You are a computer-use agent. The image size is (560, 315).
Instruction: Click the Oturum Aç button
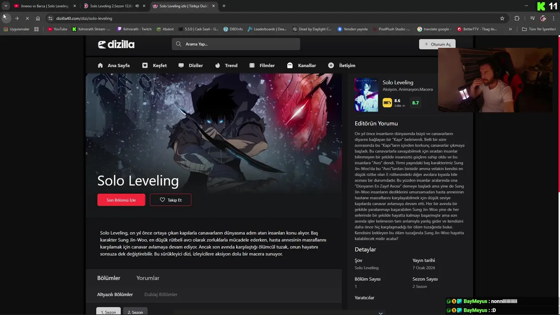(437, 44)
